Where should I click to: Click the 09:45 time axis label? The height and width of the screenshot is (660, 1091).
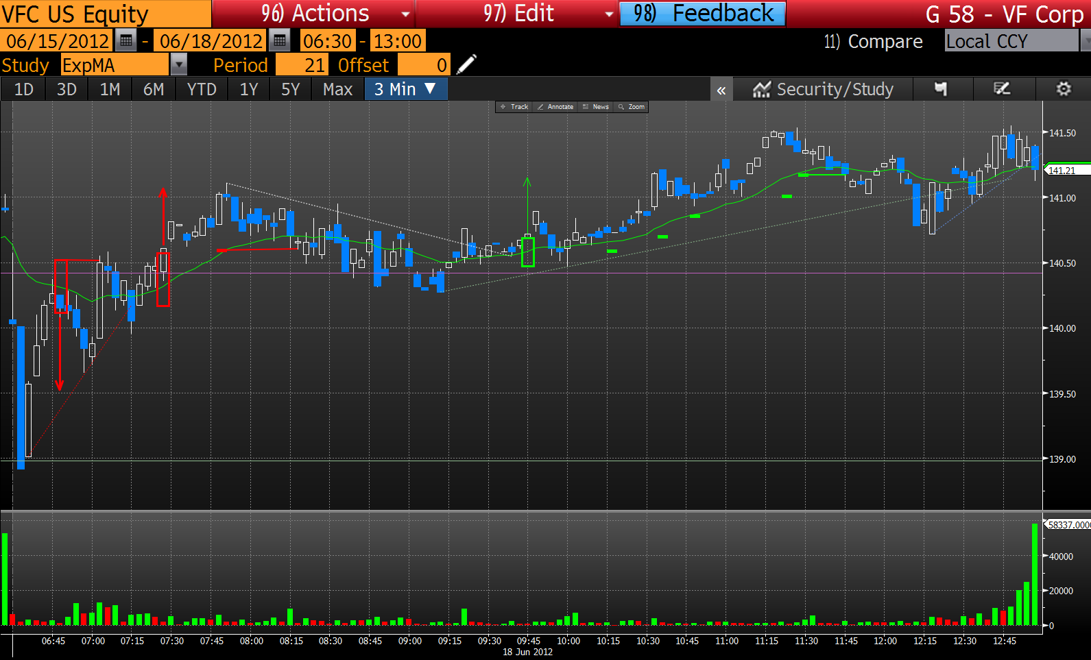[x=529, y=641]
